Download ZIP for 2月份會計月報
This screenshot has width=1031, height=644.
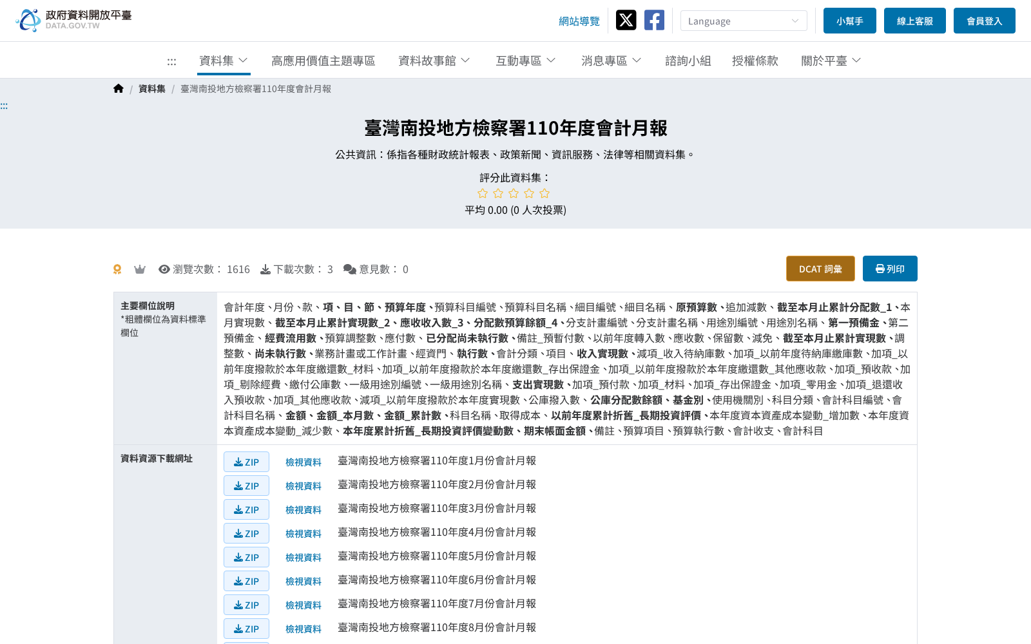[x=246, y=486]
